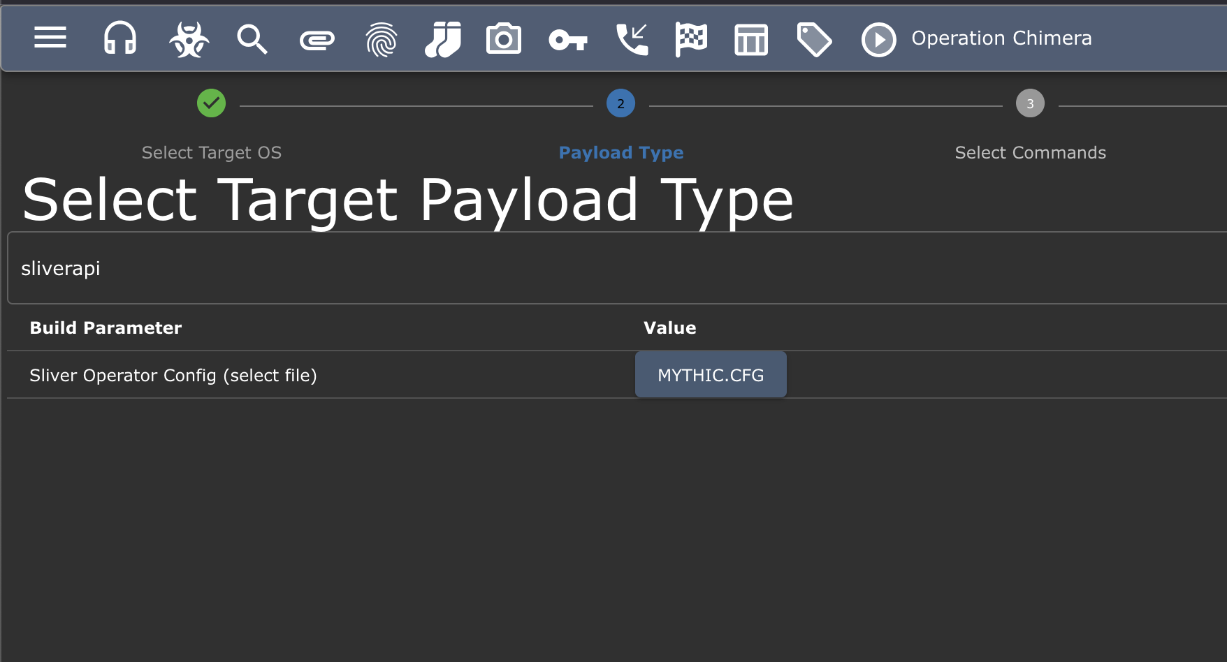The height and width of the screenshot is (662, 1227).
Task: Click the Select Commands label
Action: (1031, 153)
